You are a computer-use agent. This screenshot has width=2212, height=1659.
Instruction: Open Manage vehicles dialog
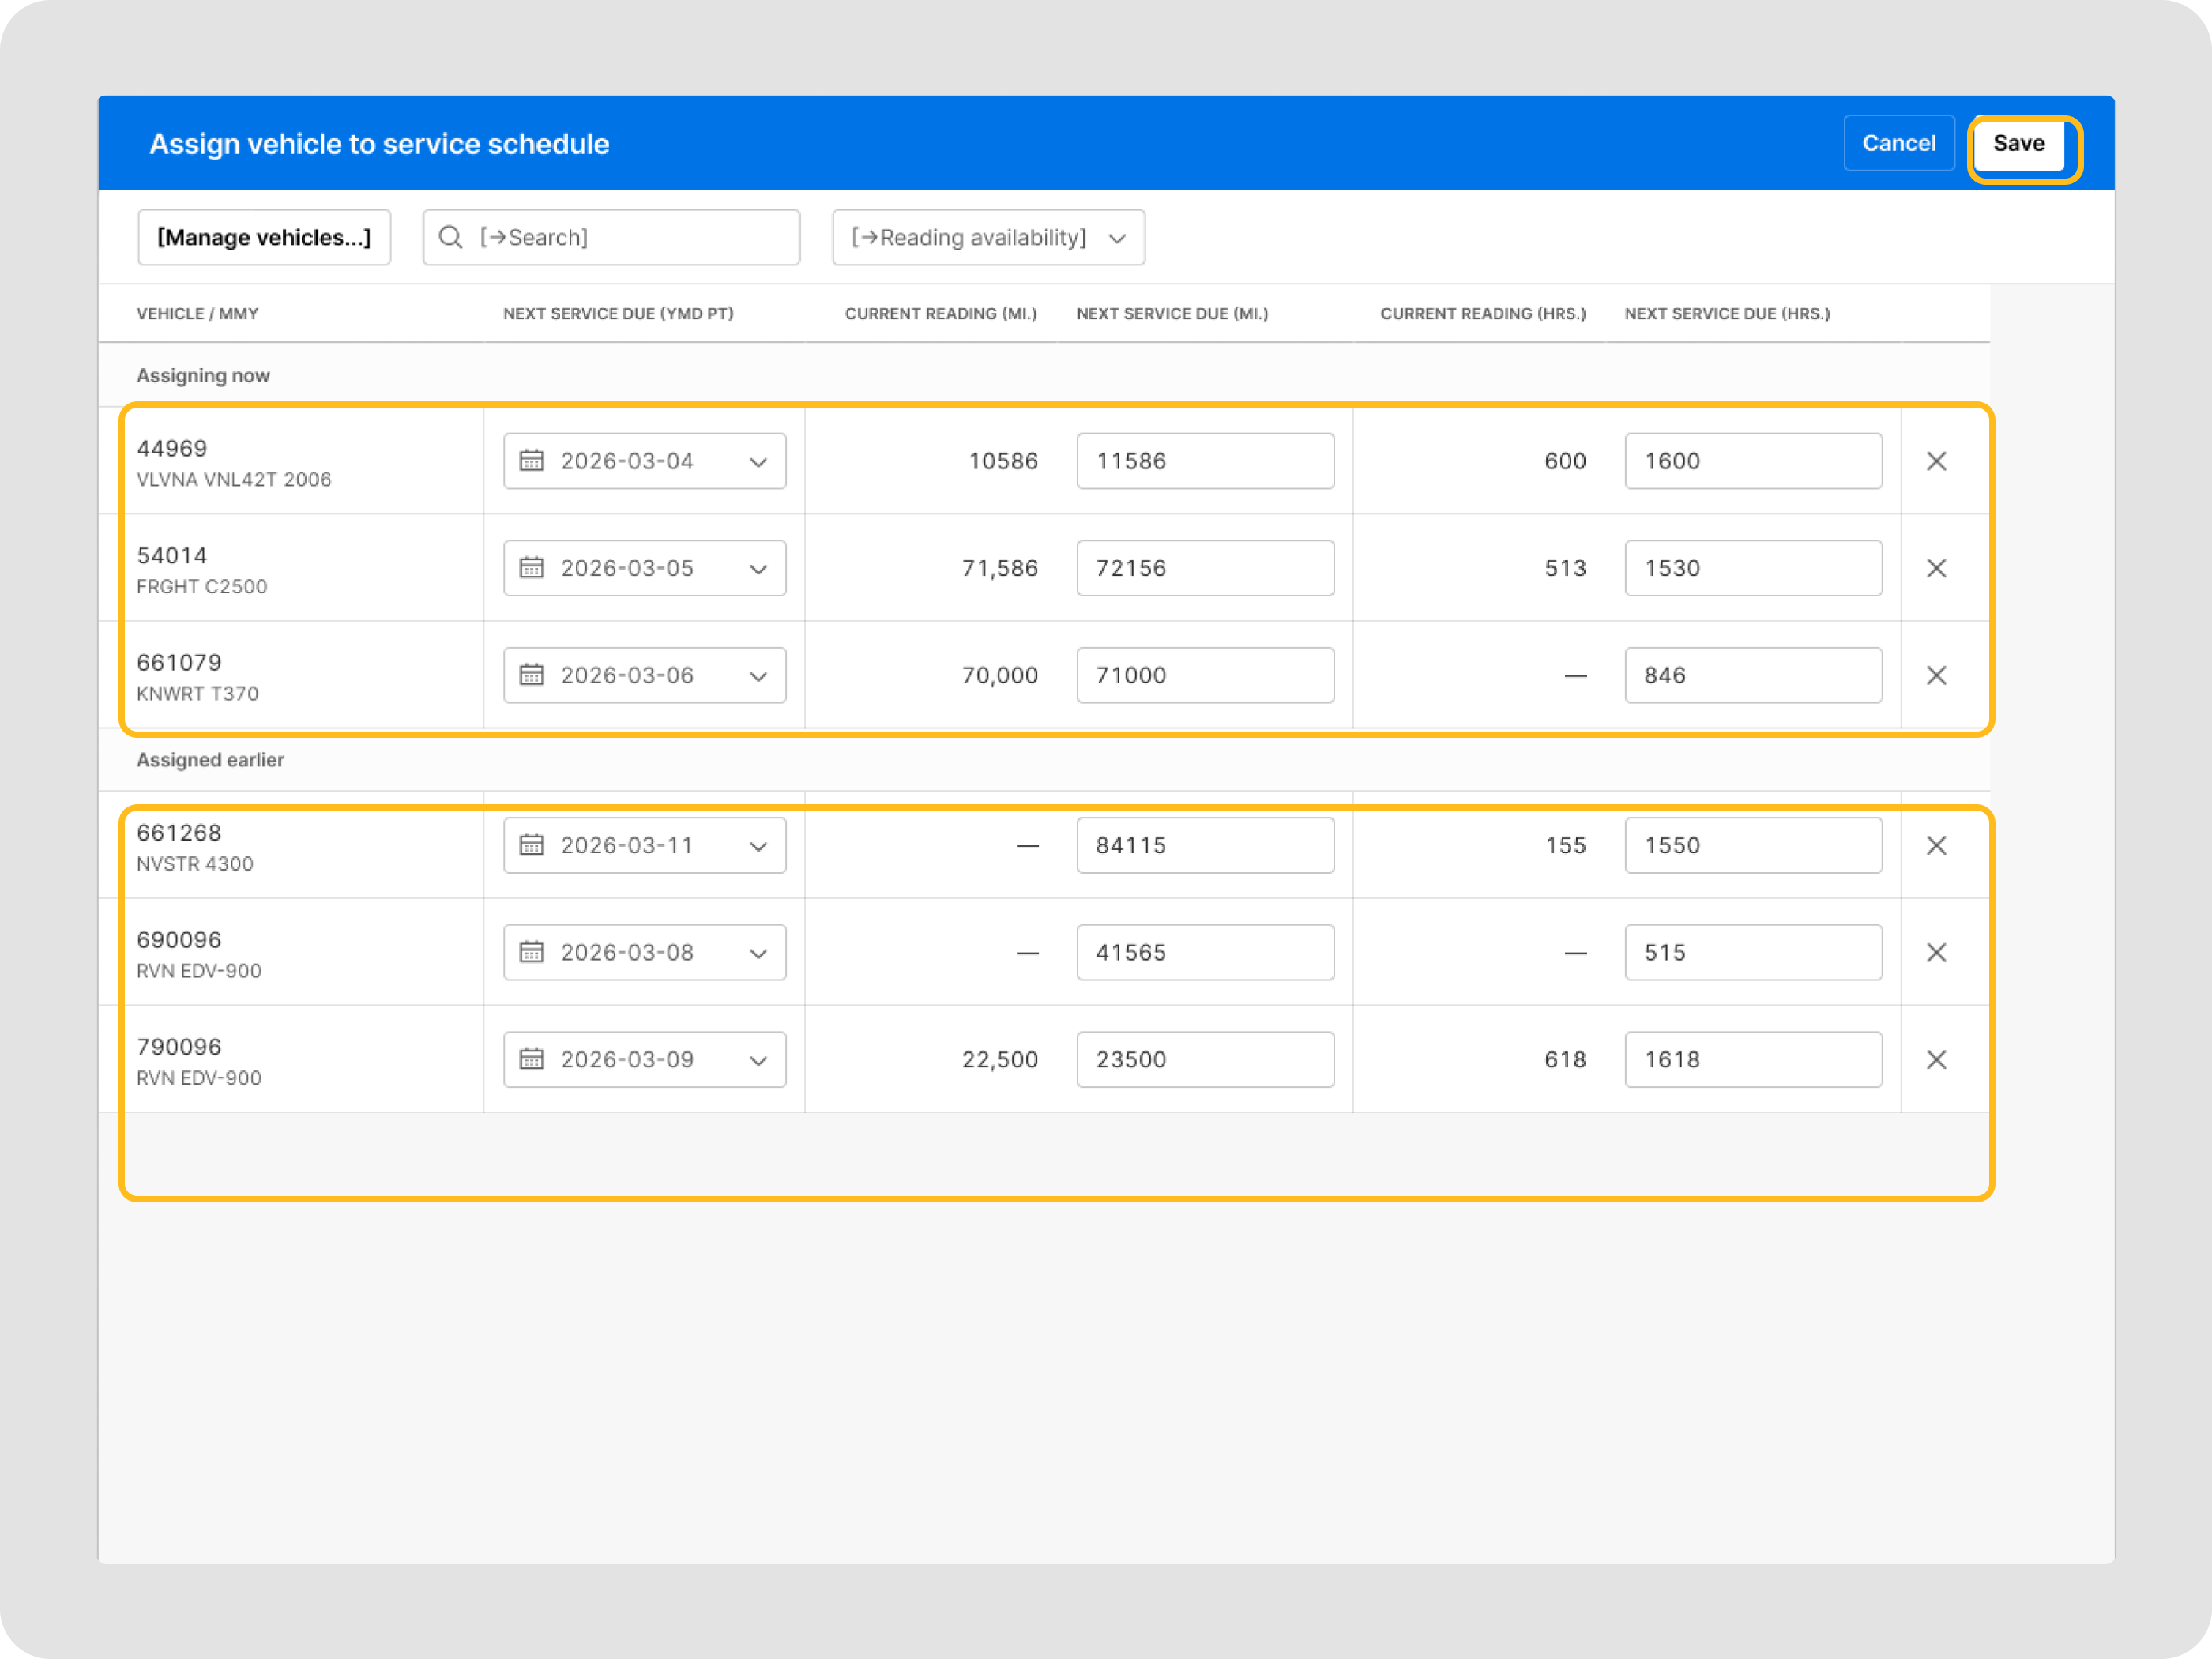coord(264,237)
